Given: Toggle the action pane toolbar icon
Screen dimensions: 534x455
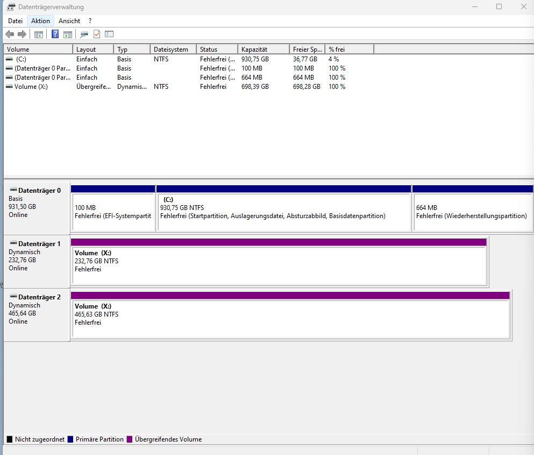Looking at the screenshot, I should (68, 34).
